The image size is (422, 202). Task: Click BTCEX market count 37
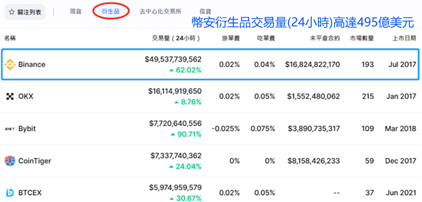370,193
